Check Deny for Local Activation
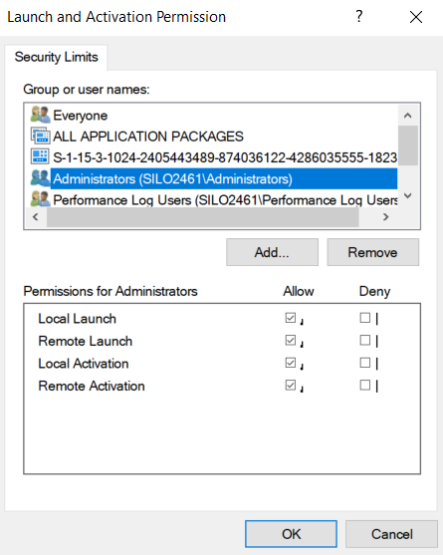The width and height of the screenshot is (443, 555). tap(365, 363)
